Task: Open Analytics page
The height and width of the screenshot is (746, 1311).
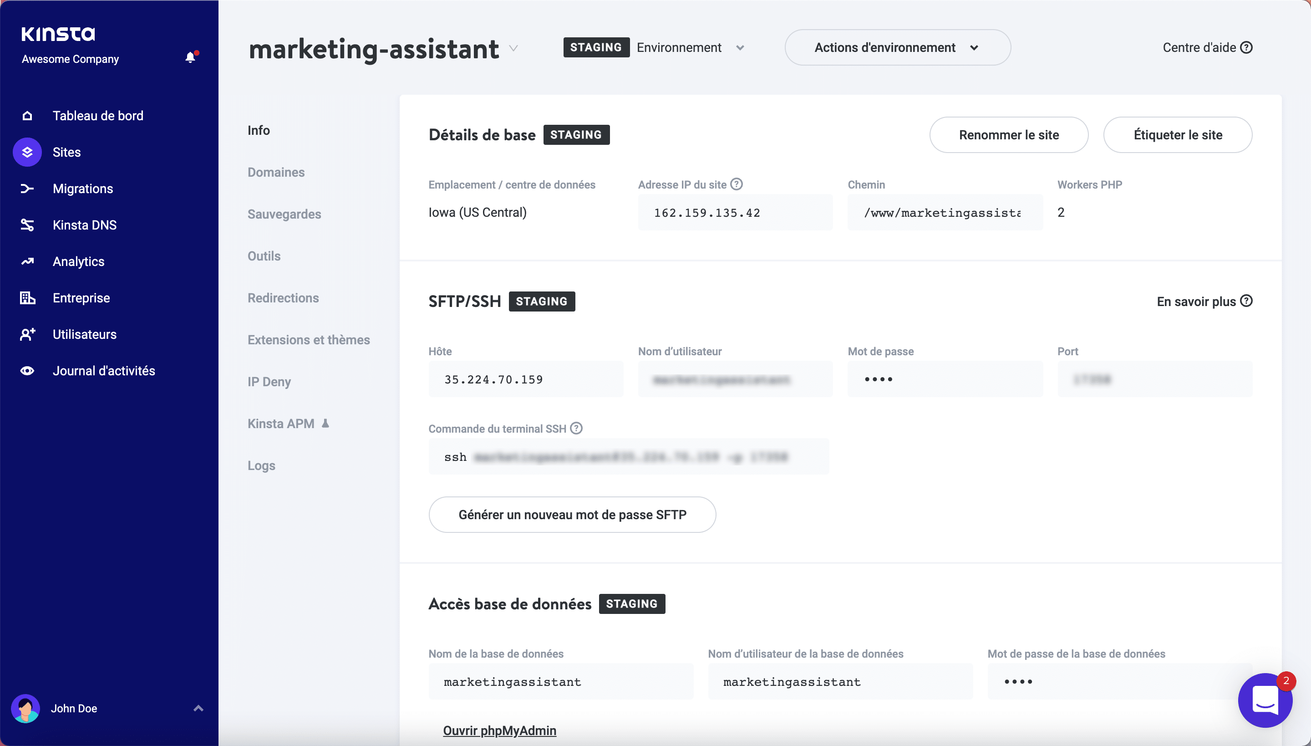Action: tap(78, 261)
